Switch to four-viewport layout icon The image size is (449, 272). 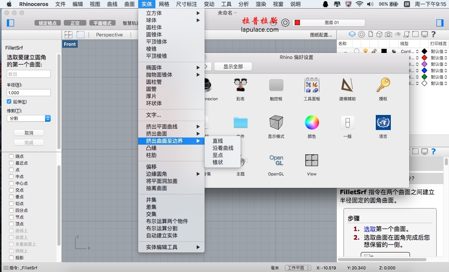[x=68, y=35]
